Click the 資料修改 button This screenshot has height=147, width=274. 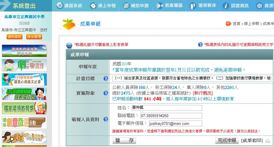(14, 37)
